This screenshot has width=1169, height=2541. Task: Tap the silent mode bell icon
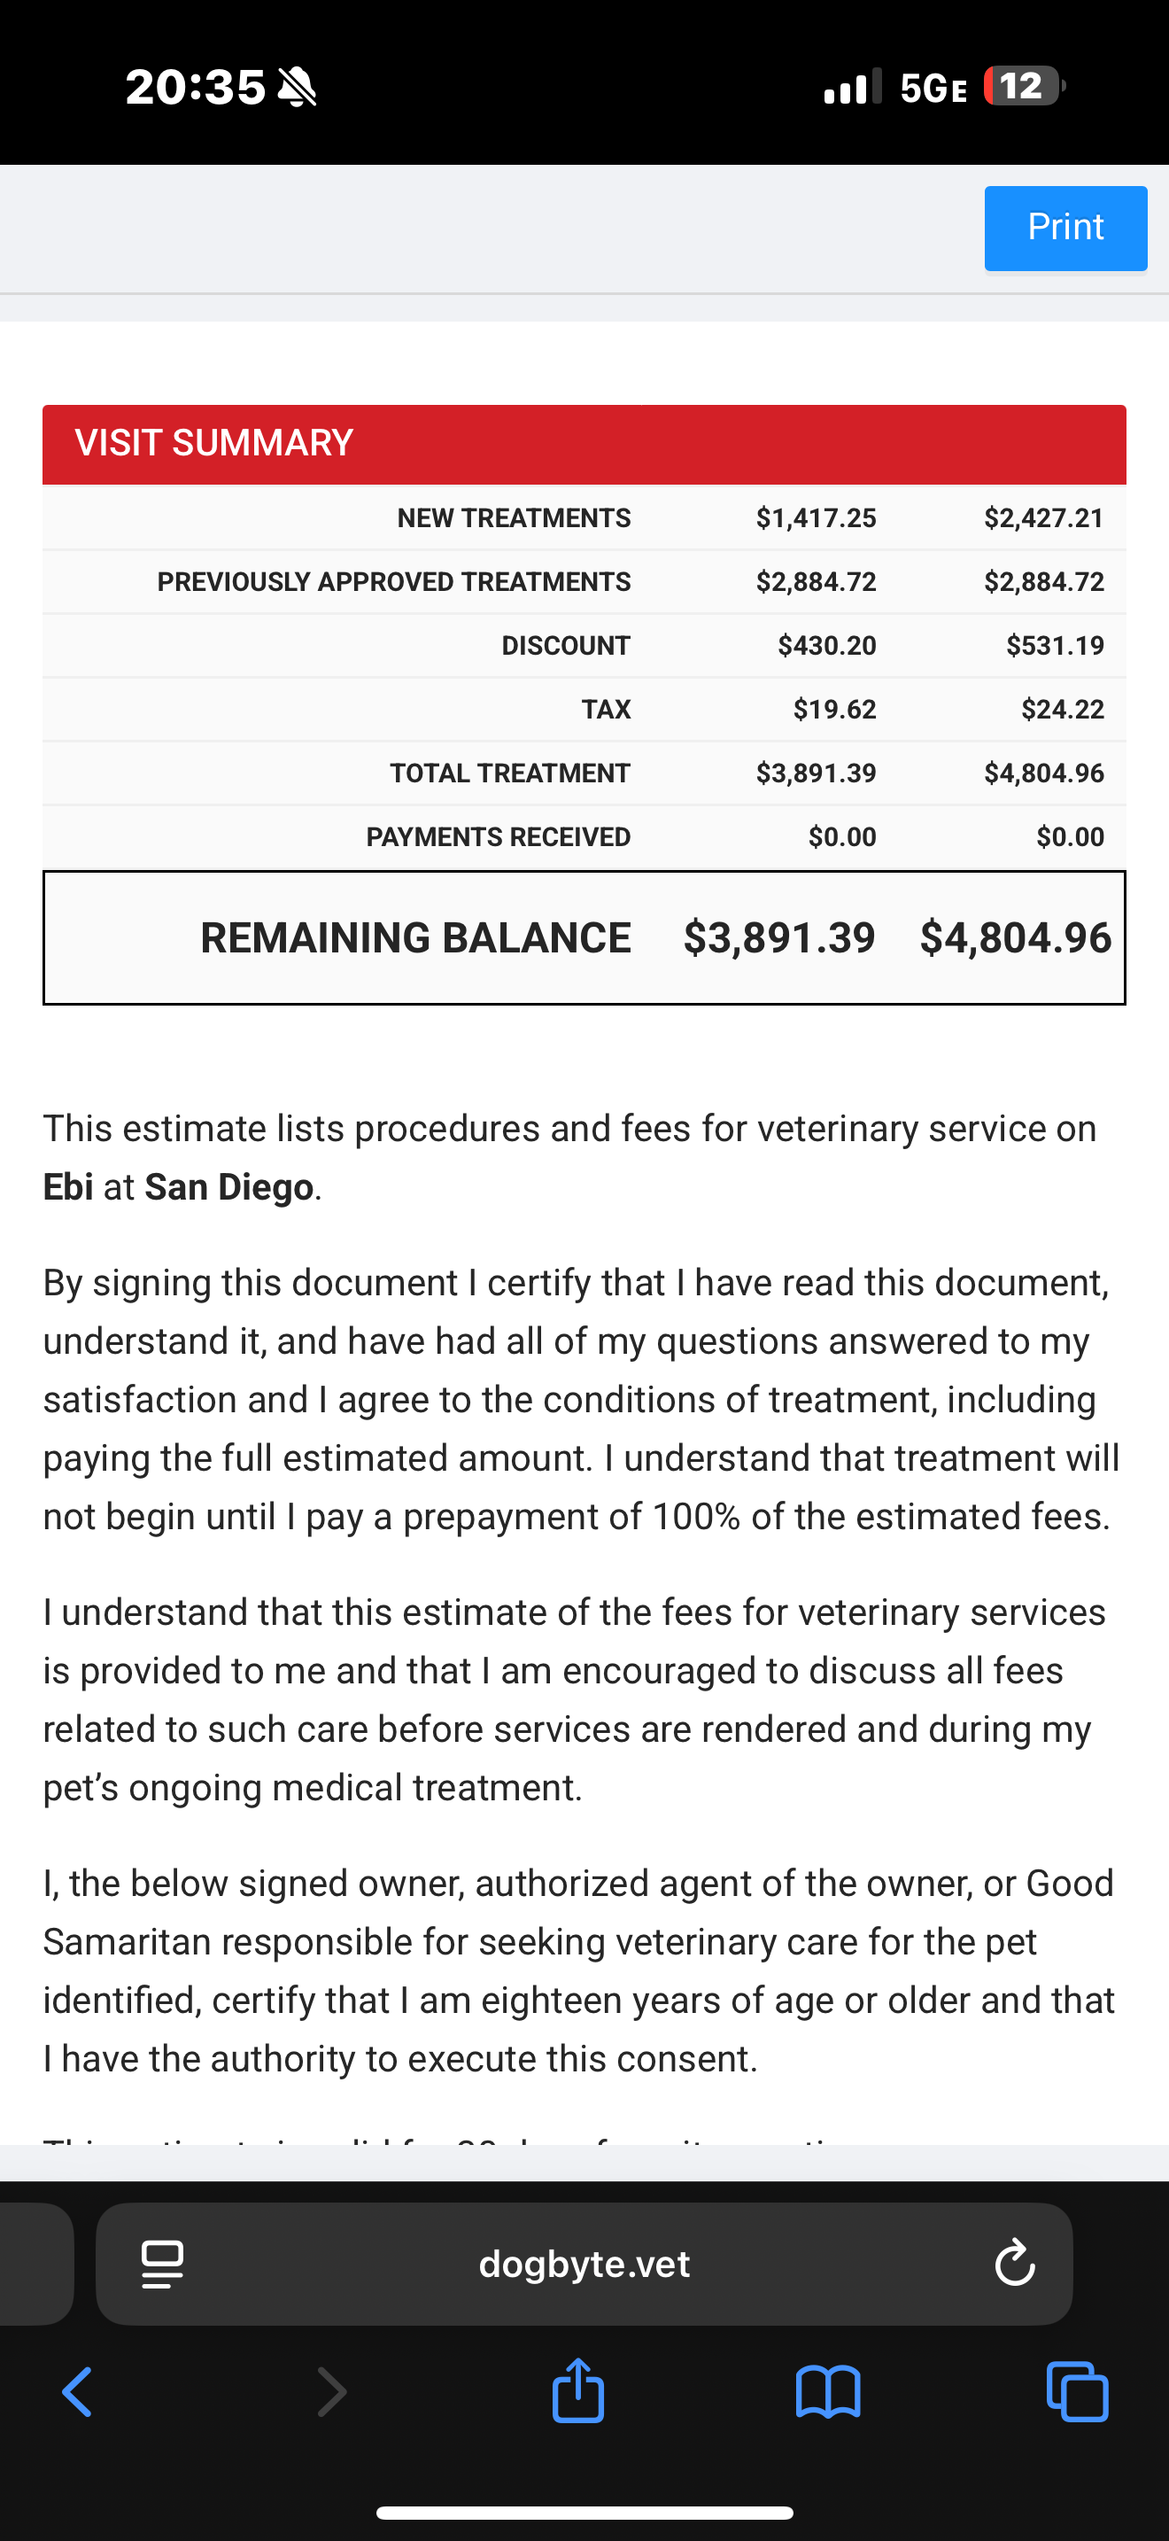[297, 87]
